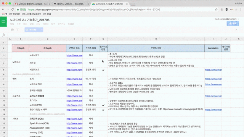Close the Gmail tab
This screenshot has height=137, width=244.
click(x=50, y=4)
